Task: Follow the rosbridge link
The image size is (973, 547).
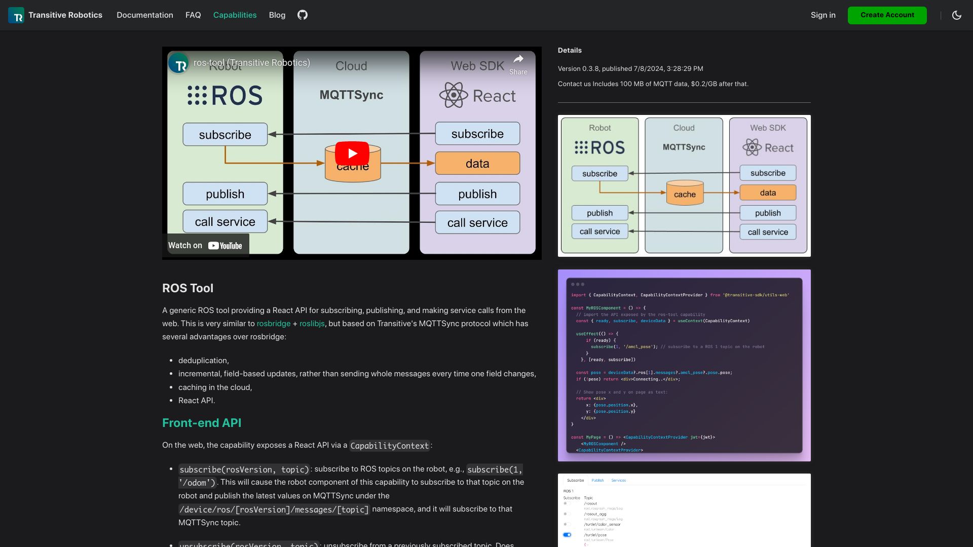Action: [274, 324]
